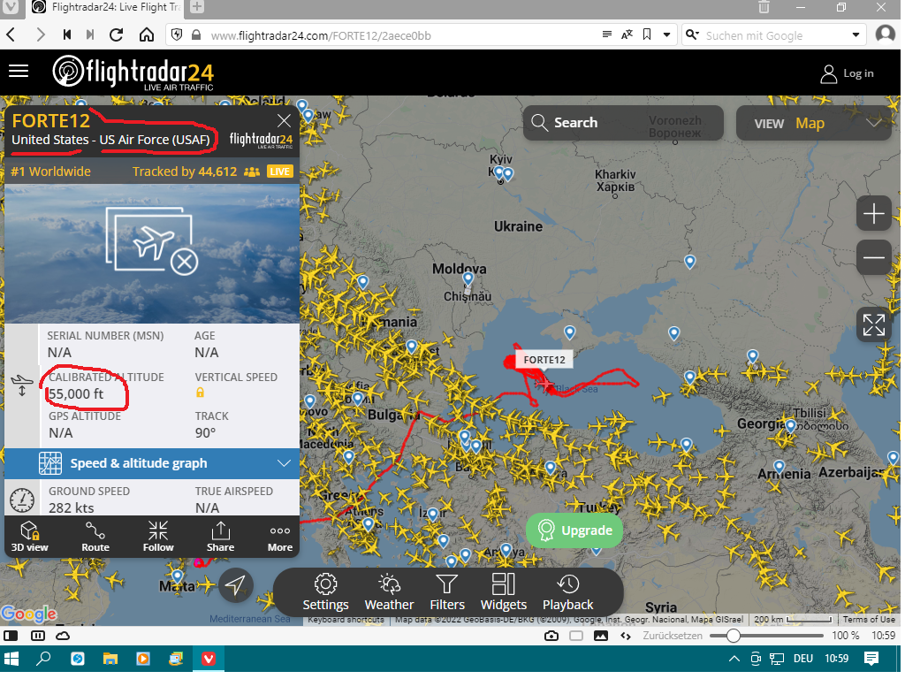Zoom out the map with minus
Image resolution: width=905 pixels, height=679 pixels.
874,257
